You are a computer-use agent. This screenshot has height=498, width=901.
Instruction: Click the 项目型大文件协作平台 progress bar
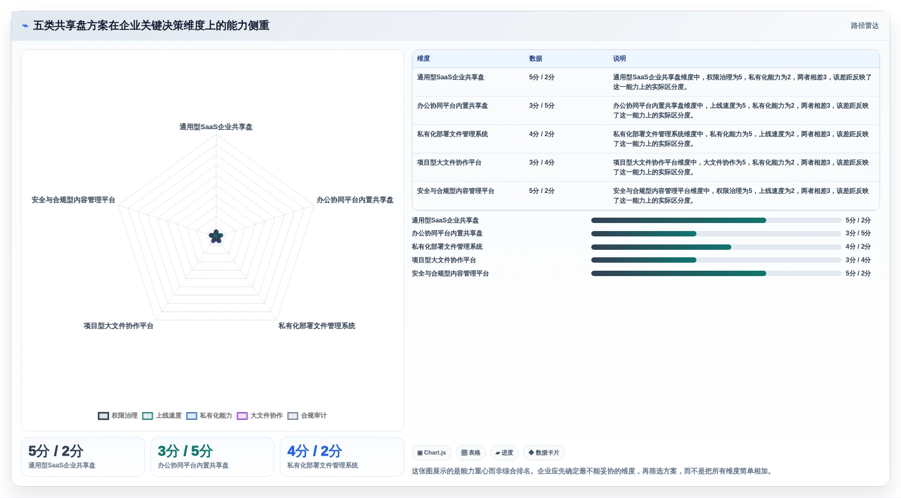(x=716, y=260)
